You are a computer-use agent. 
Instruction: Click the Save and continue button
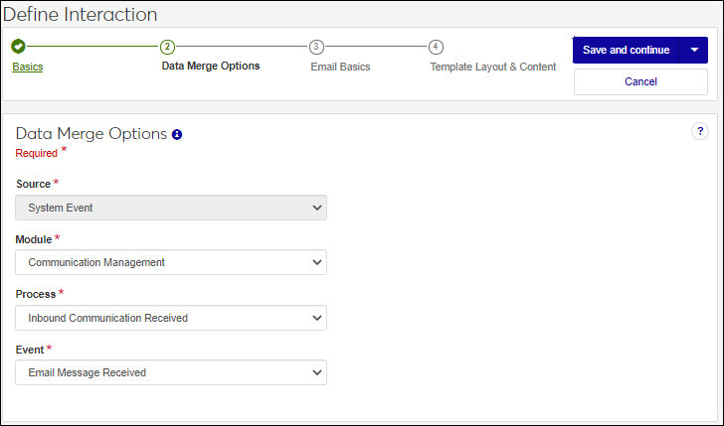pyautogui.click(x=626, y=51)
